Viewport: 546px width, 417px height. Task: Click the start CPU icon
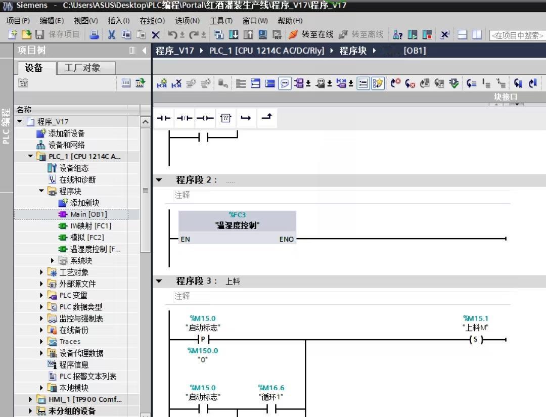pyautogui.click(x=413, y=35)
